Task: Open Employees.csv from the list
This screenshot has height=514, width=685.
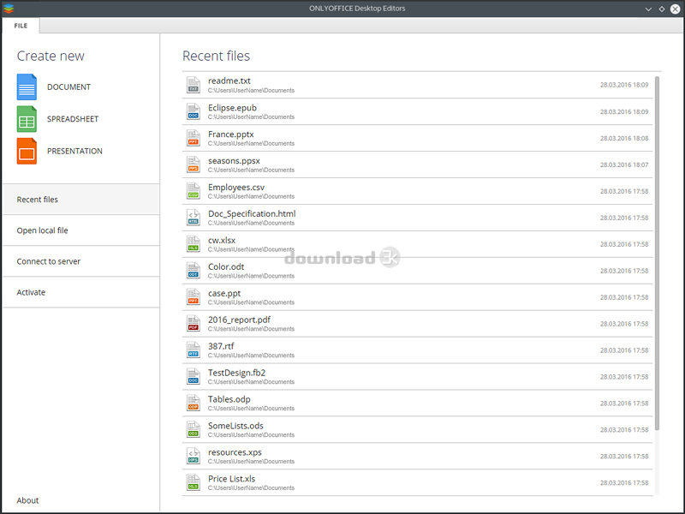Action: [x=418, y=191]
